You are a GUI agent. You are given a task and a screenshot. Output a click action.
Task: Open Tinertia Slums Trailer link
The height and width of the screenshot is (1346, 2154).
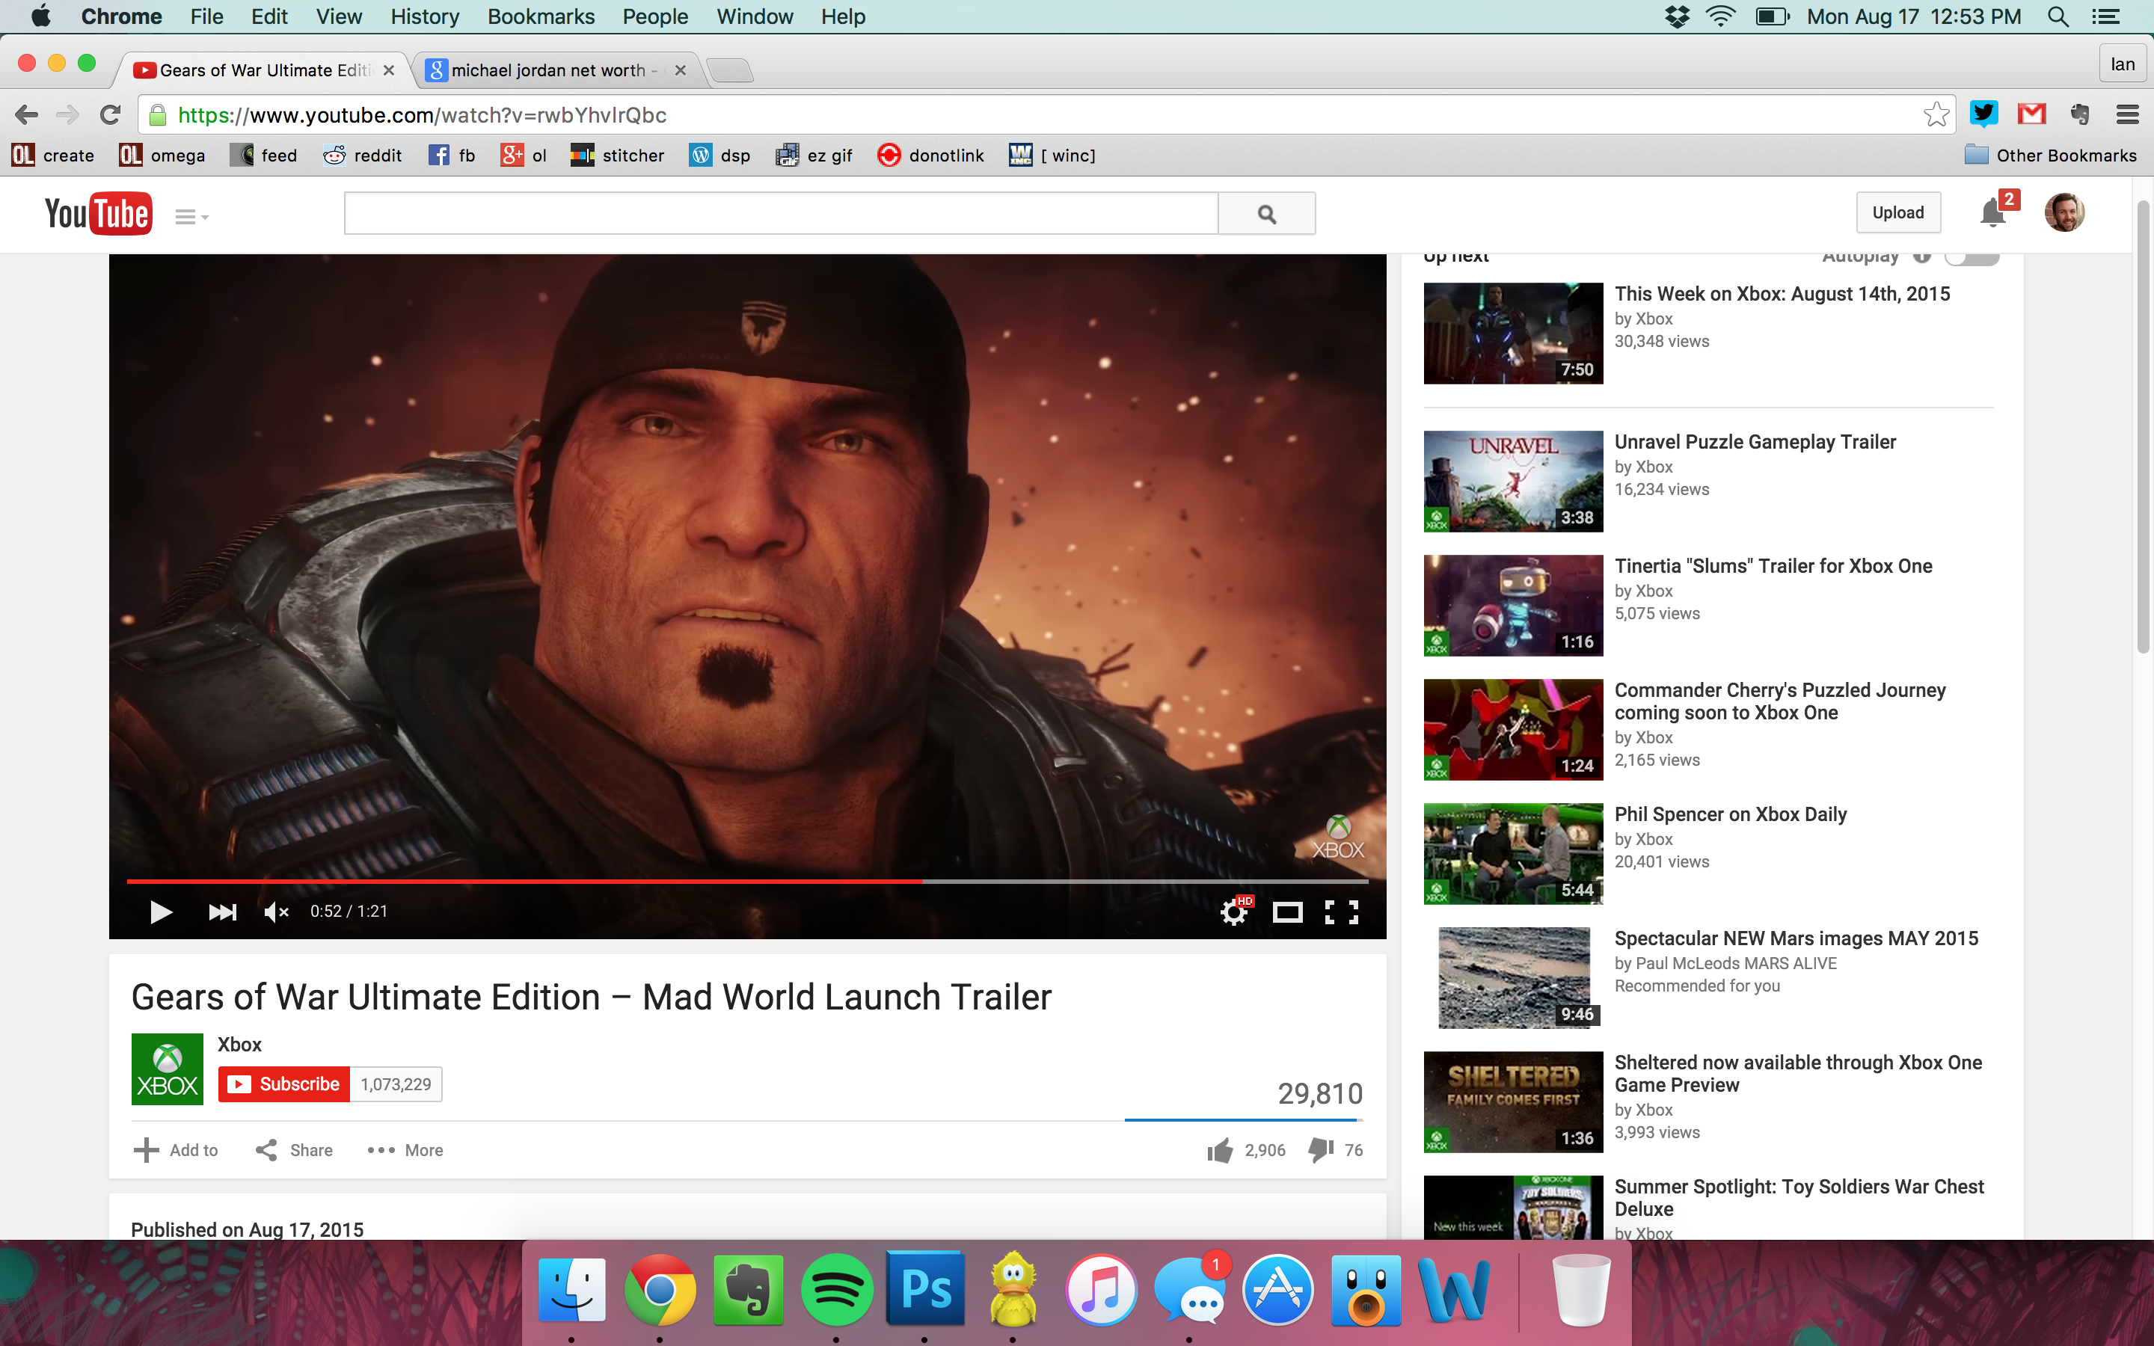(x=1773, y=566)
